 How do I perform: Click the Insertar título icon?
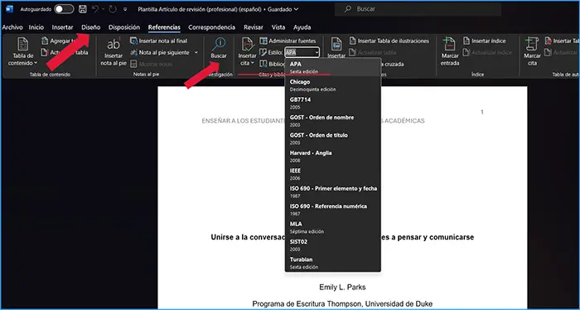click(x=336, y=45)
